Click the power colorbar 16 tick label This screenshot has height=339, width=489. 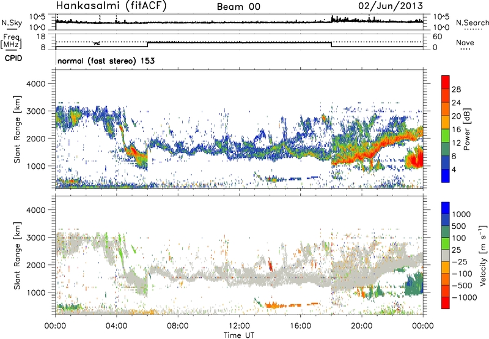(456, 130)
